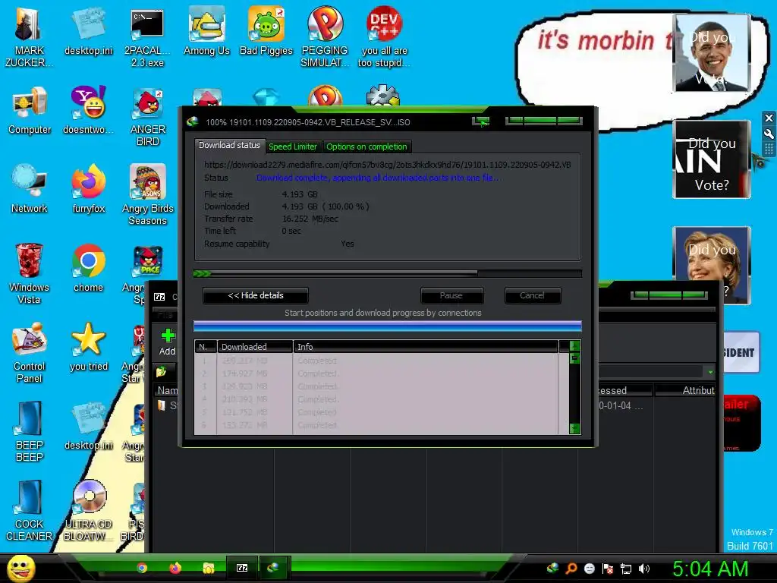The width and height of the screenshot is (777, 583).
Task: Click the IDM tray icon in the system tray
Action: pyautogui.click(x=552, y=569)
